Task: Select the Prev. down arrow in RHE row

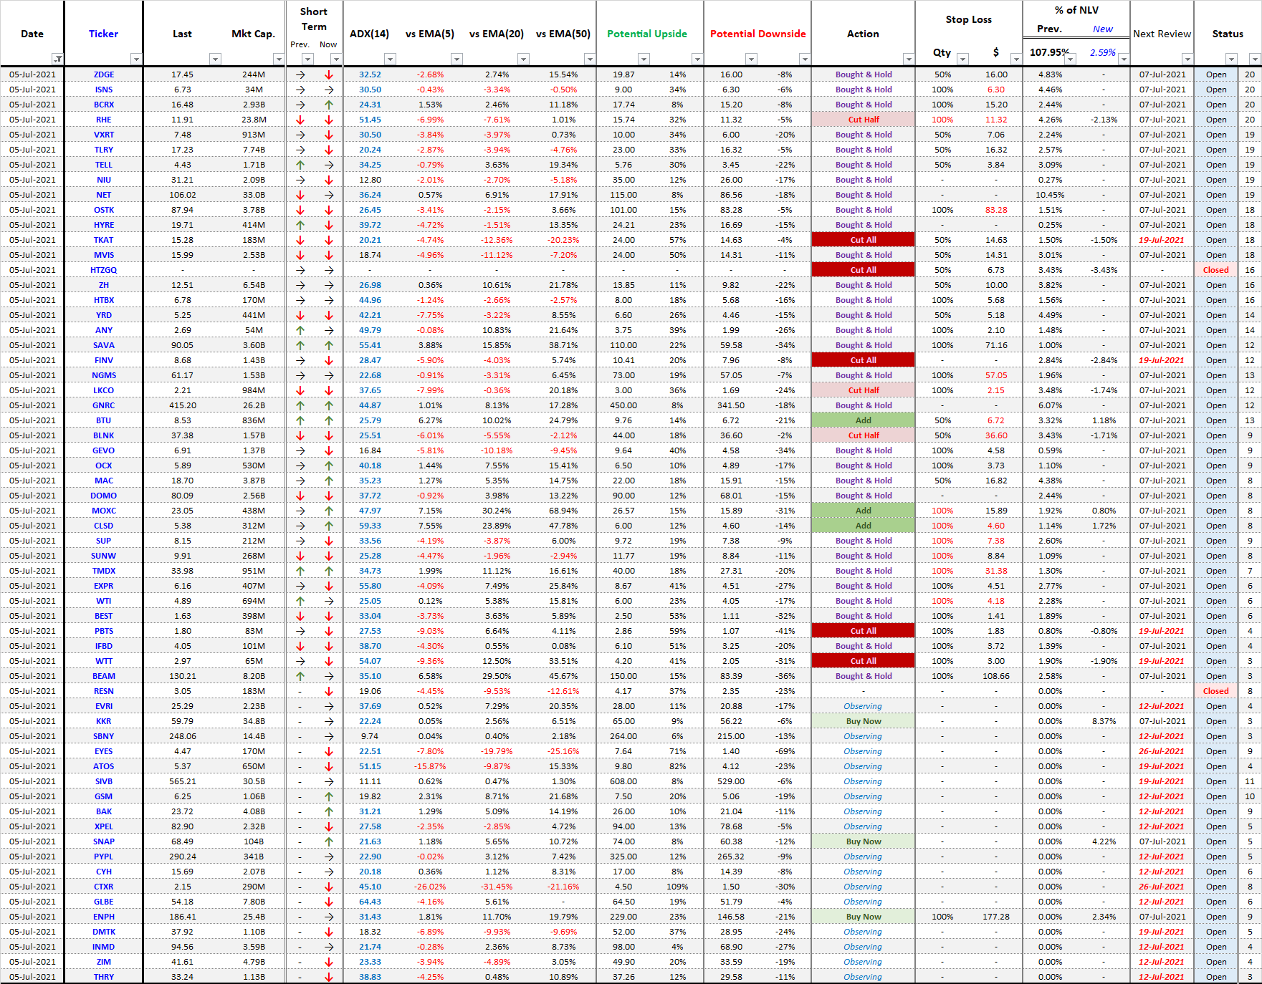Action: coord(300,120)
